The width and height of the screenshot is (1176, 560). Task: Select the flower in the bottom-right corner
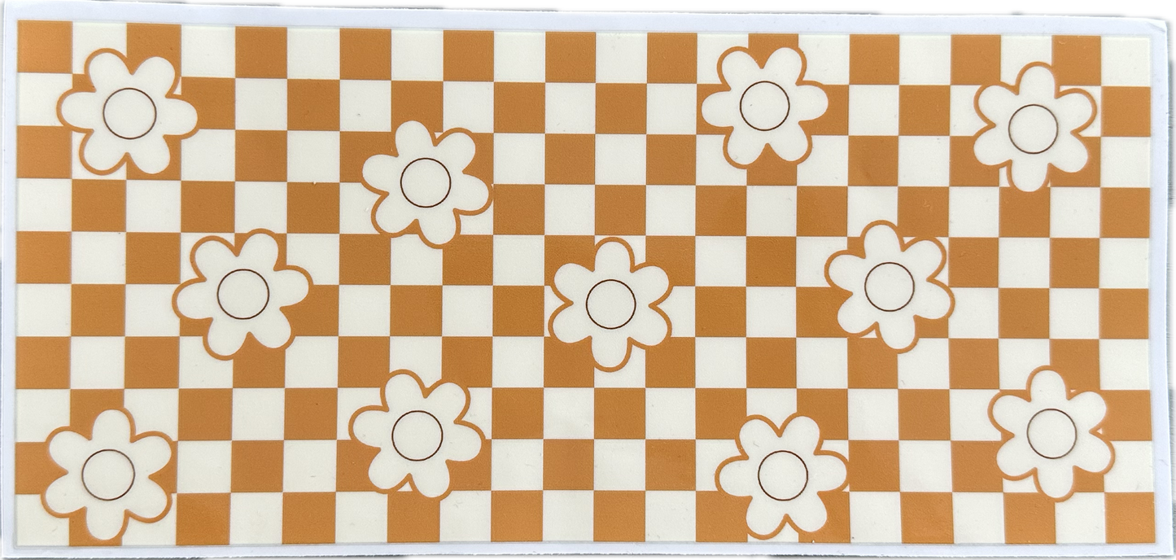coord(1051,433)
